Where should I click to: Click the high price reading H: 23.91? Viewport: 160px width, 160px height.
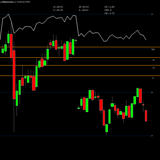coord(84,7)
